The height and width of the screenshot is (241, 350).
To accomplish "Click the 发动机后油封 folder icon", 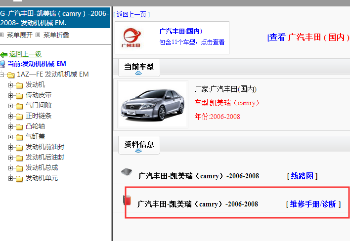I will coord(19,158).
